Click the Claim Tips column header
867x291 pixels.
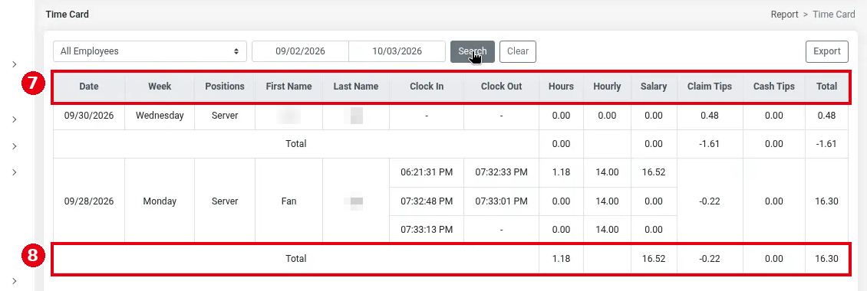pos(710,86)
